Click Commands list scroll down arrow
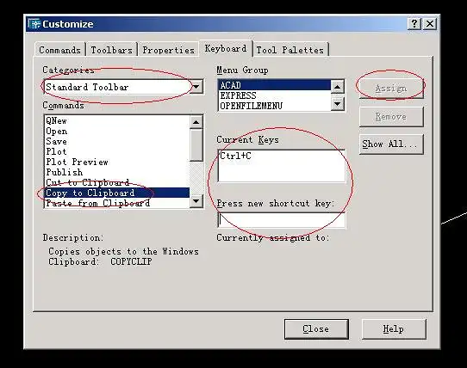Screen dimensions: 467x368 [x=196, y=201]
